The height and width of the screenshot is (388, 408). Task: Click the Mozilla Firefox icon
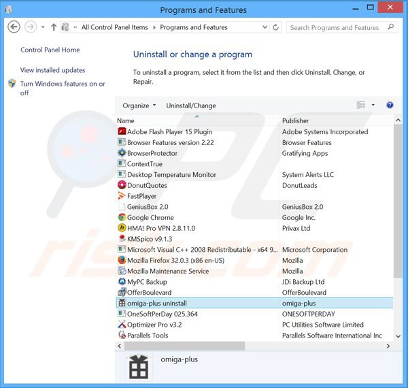click(122, 260)
